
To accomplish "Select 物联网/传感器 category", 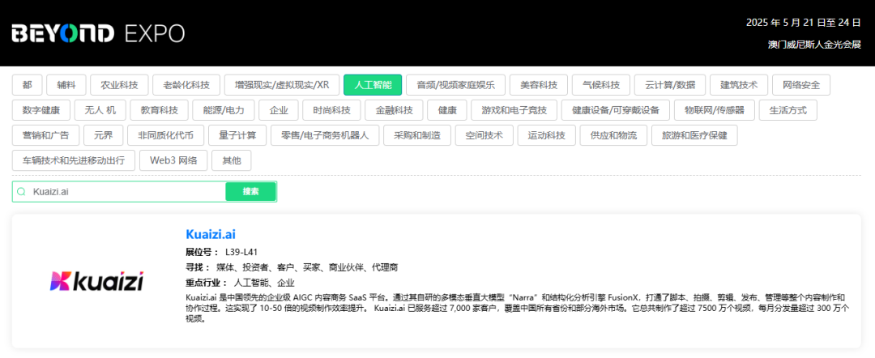I will (x=715, y=110).
